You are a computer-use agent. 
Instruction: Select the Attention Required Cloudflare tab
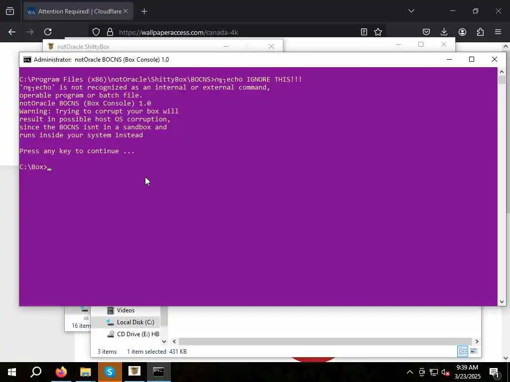click(x=78, y=11)
